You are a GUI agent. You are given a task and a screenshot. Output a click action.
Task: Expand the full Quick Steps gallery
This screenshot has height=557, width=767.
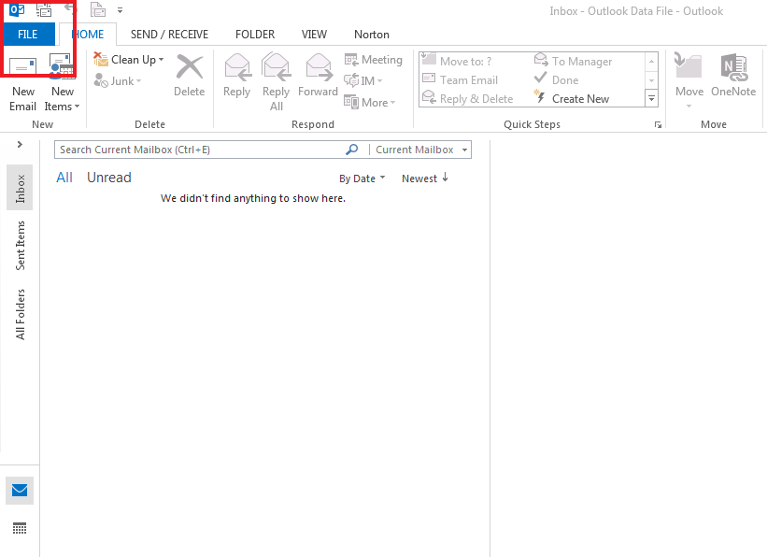[x=651, y=98]
